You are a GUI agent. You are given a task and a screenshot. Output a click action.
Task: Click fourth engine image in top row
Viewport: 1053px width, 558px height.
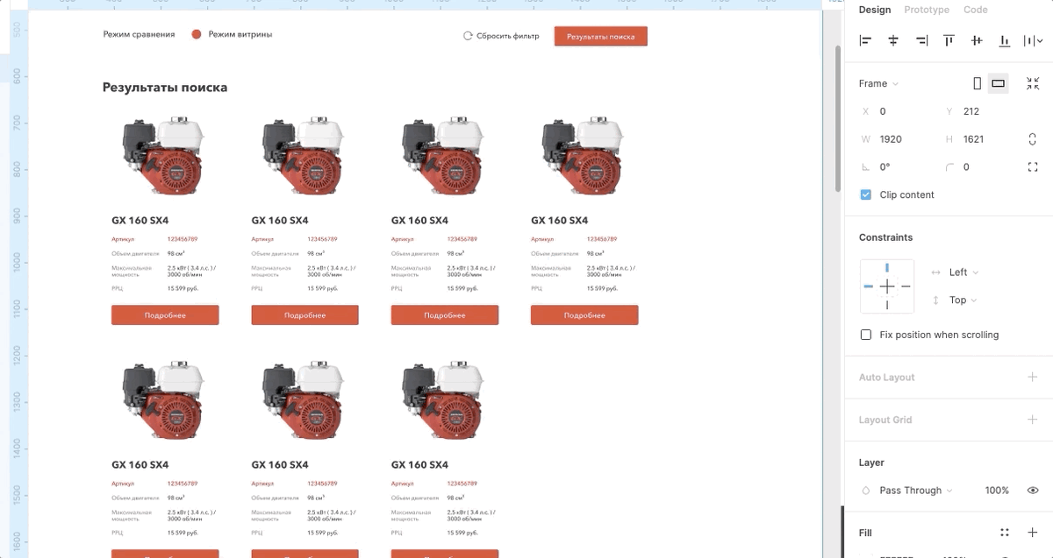584,155
